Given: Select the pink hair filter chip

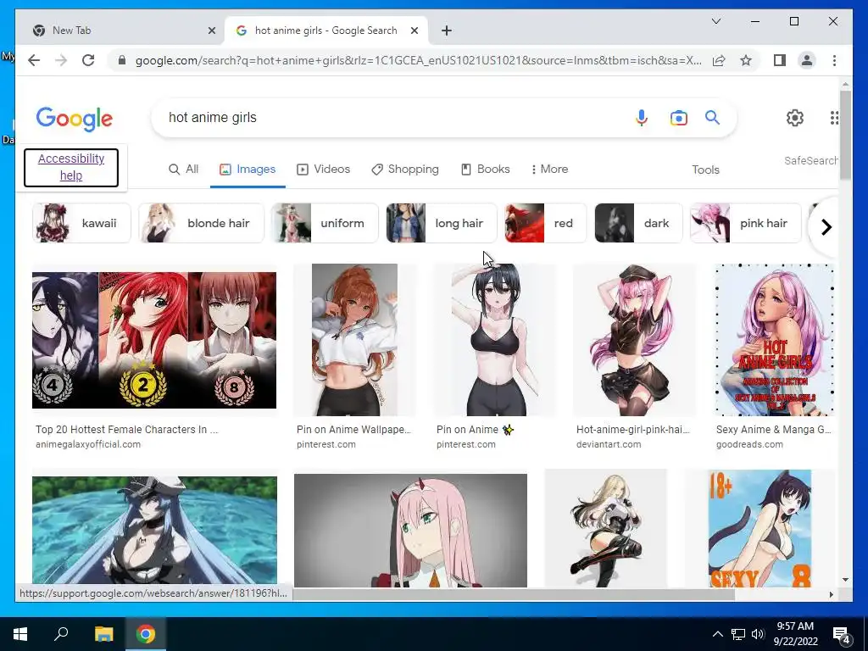Looking at the screenshot, I should click(746, 223).
